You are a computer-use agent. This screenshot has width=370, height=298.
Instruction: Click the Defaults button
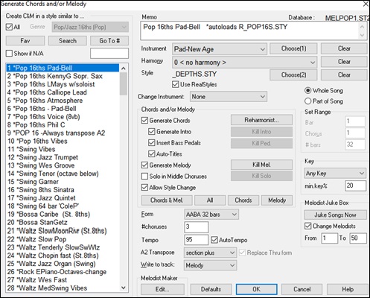211,289
